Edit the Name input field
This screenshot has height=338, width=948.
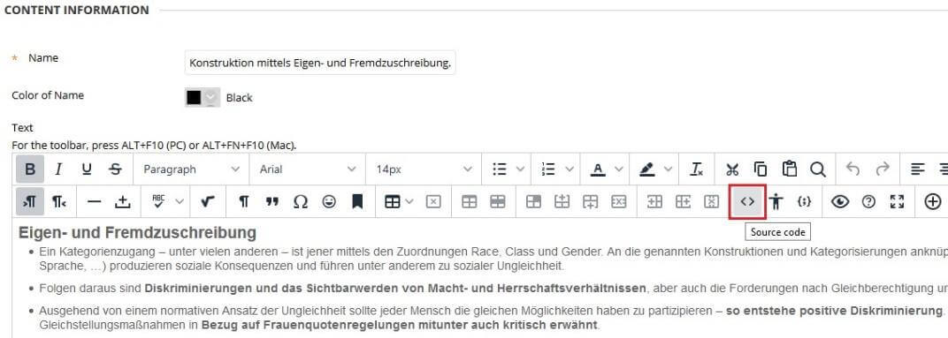(x=320, y=63)
